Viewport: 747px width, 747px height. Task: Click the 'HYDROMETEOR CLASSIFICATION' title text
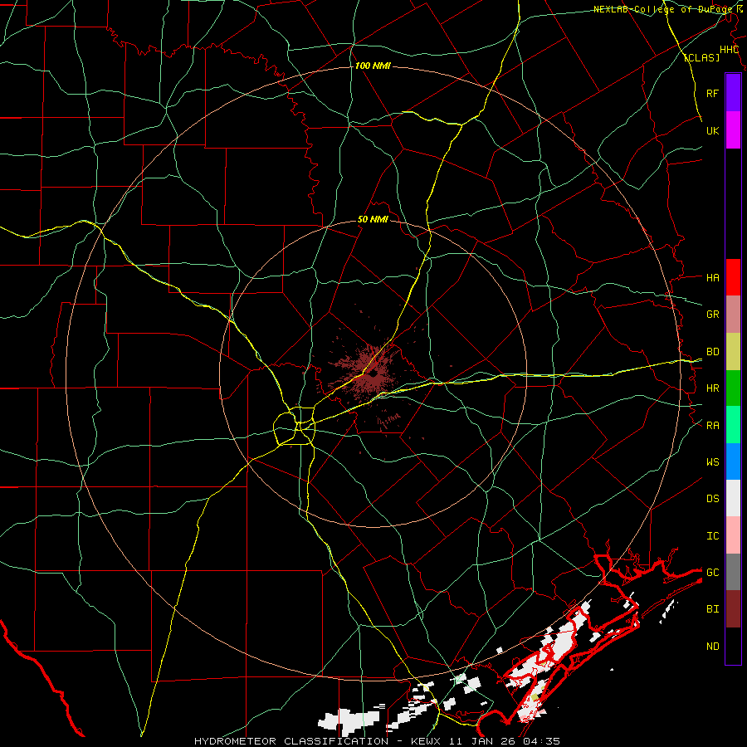pyautogui.click(x=291, y=741)
